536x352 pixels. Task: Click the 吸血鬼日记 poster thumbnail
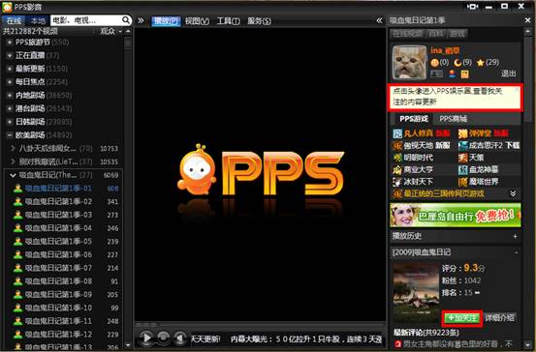coord(416,293)
